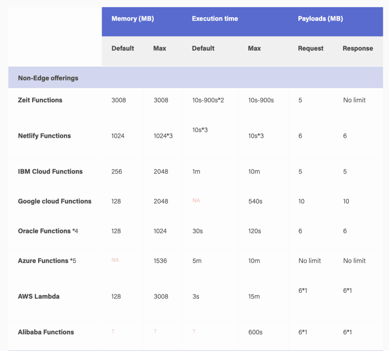Select the 'Alibaba Functions' row label
Viewport: 389px width, 351px height.
[x=46, y=332]
